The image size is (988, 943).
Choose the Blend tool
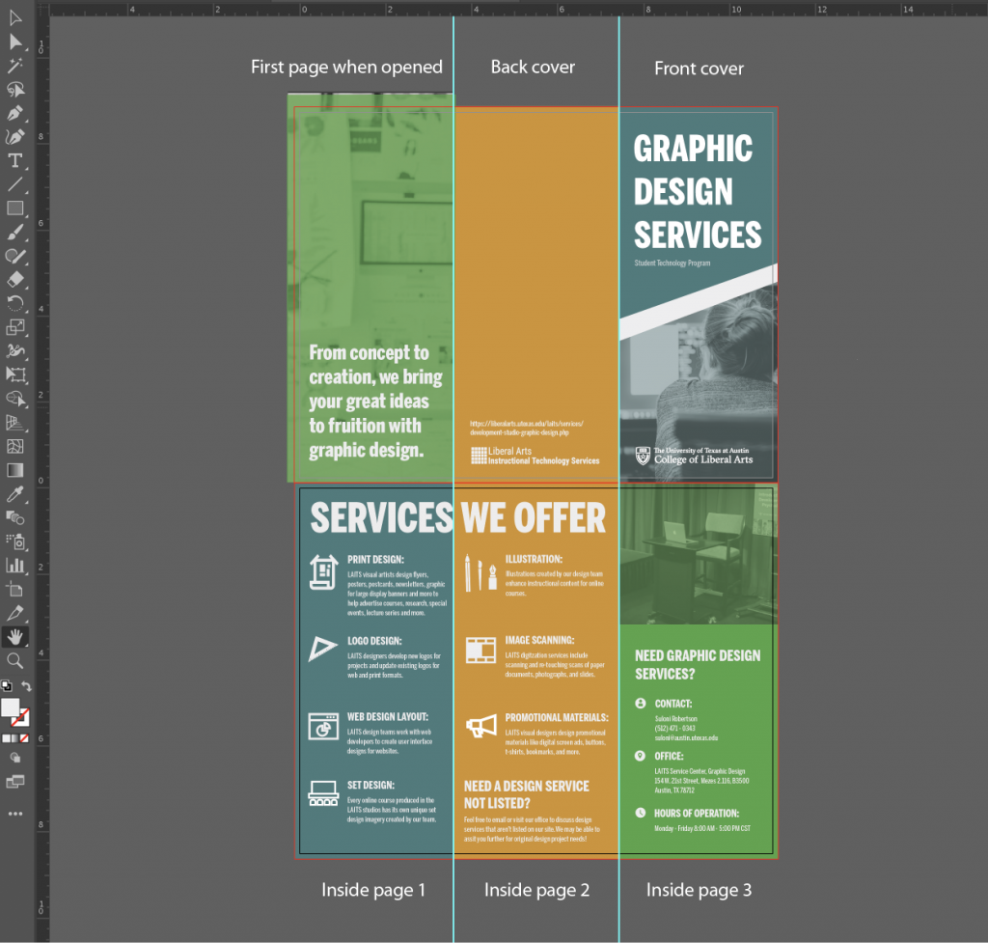[x=15, y=517]
